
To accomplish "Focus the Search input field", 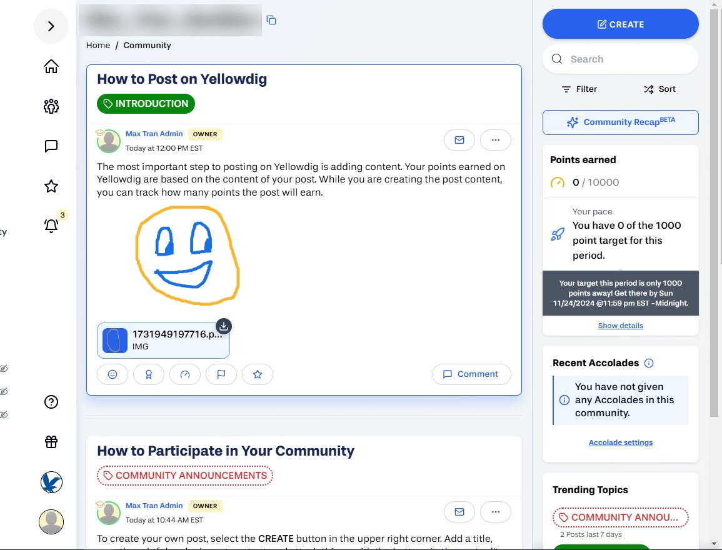I will click(x=621, y=59).
